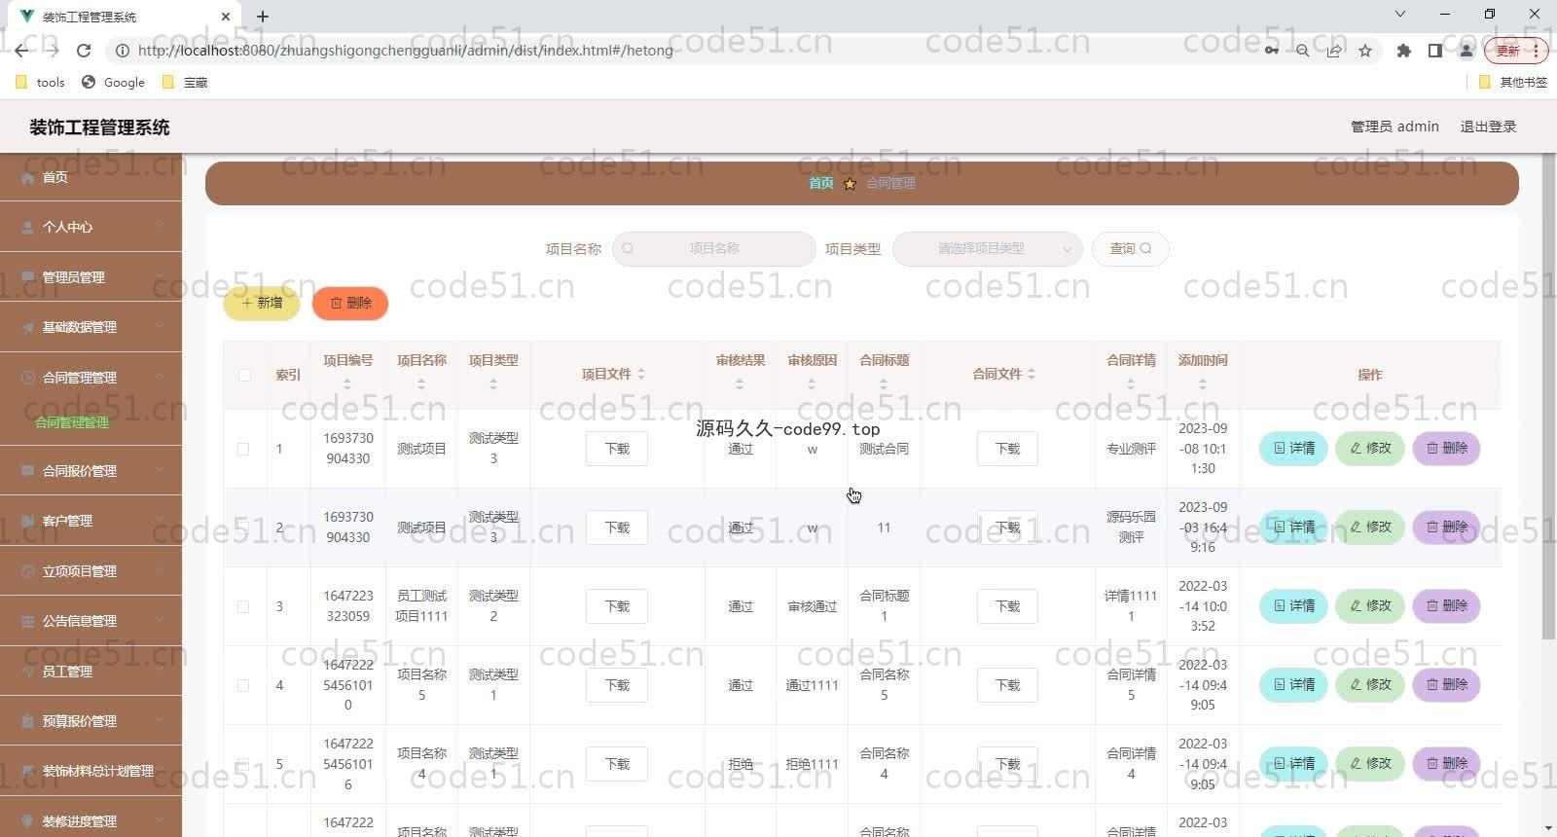Screen dimensions: 1557x837
Task: Sort table by 合同标题 column arrows
Action: point(884,384)
